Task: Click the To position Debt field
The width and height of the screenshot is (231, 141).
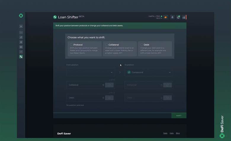Action: (x=149, y=98)
